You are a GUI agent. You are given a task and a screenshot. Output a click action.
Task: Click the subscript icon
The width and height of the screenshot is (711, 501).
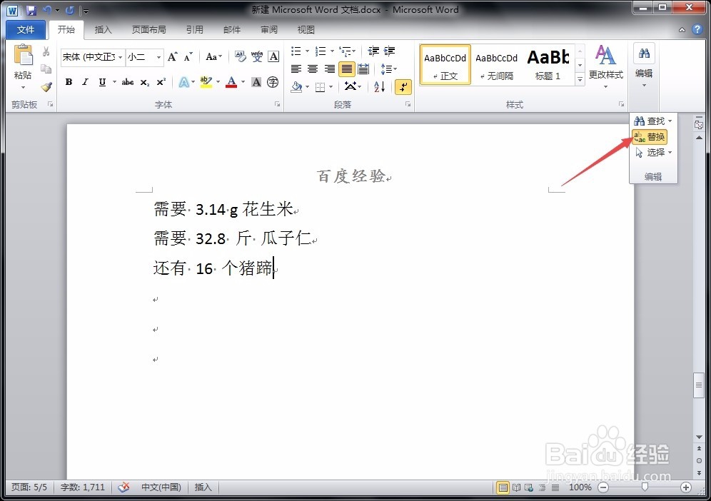tap(145, 82)
